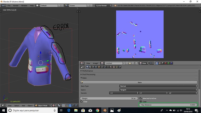Open the Constraints properties tab (chain icon)
This screenshot has height=113, width=201.
click(102, 67)
